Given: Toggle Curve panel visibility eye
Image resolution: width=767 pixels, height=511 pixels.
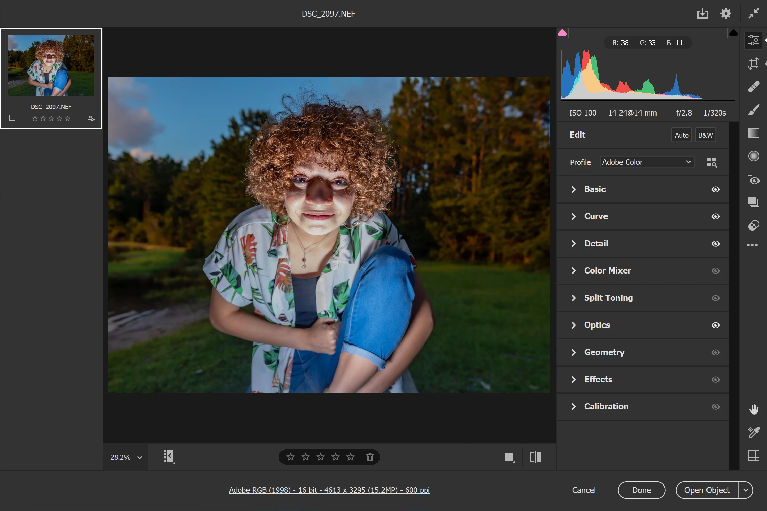Looking at the screenshot, I should pos(715,216).
